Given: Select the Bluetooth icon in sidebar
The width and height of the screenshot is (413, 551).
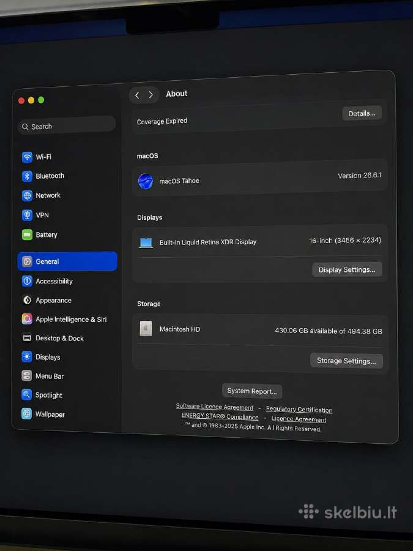Looking at the screenshot, I should click(27, 176).
